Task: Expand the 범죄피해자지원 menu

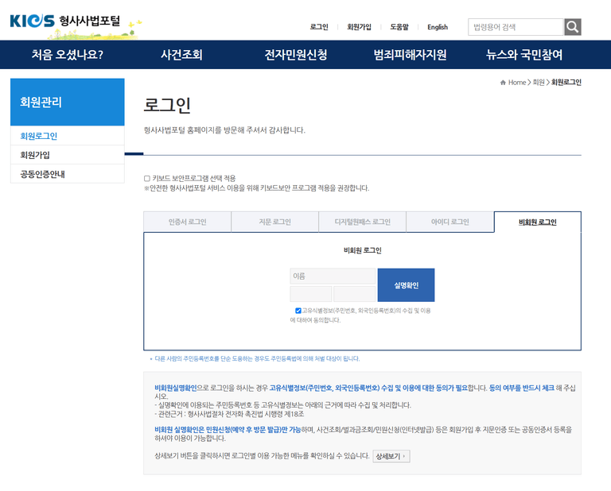Action: 410,55
